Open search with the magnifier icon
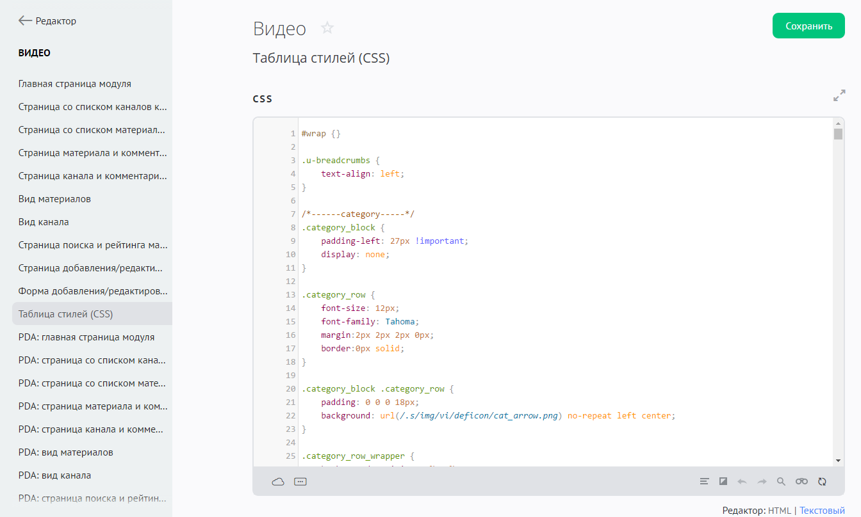 [x=781, y=482]
